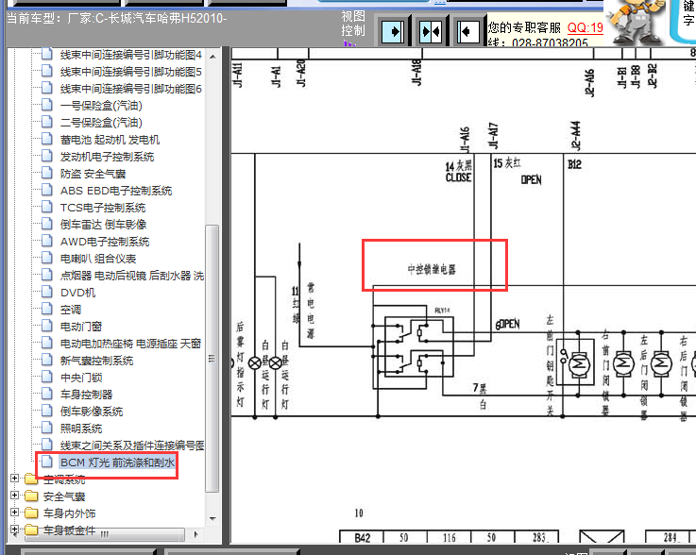
Task: Click the converging-arrows view control button
Action: click(431, 31)
